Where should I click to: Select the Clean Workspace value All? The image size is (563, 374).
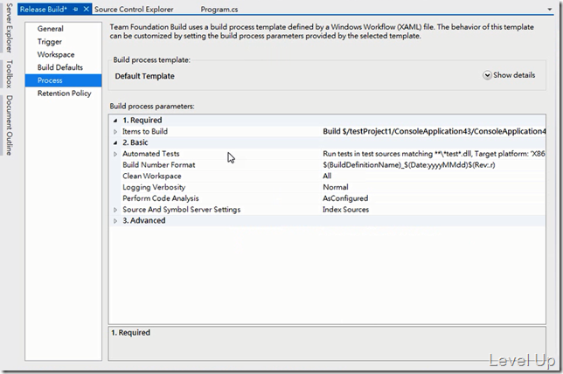tap(327, 176)
